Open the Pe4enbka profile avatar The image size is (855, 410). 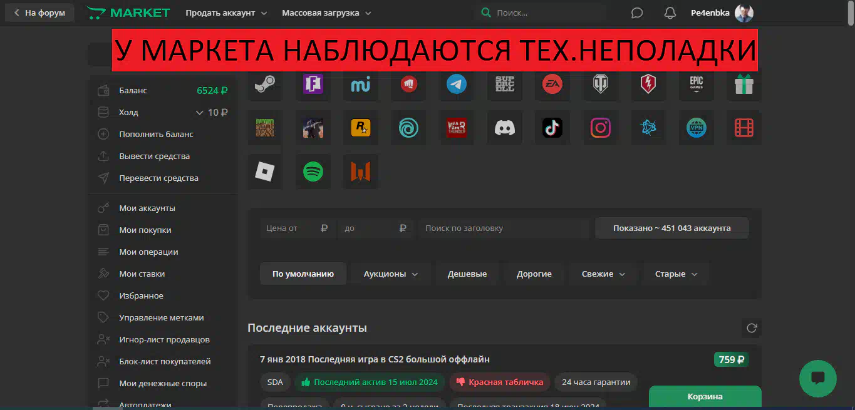click(x=744, y=13)
